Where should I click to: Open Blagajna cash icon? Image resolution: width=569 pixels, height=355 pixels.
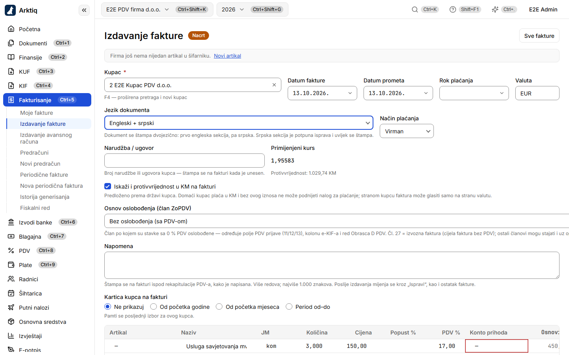tap(11, 236)
